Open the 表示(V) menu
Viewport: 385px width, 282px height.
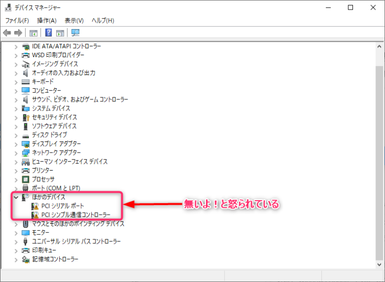(x=74, y=21)
